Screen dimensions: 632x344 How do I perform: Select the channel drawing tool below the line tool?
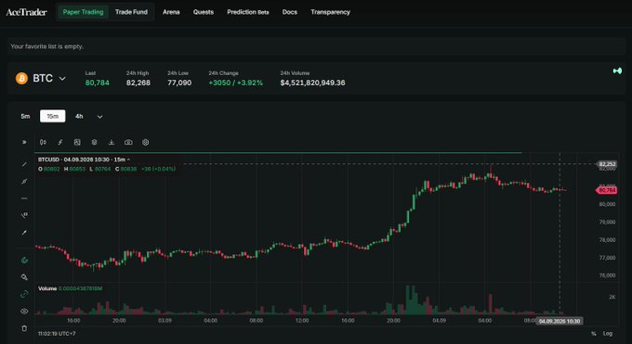pos(24,182)
